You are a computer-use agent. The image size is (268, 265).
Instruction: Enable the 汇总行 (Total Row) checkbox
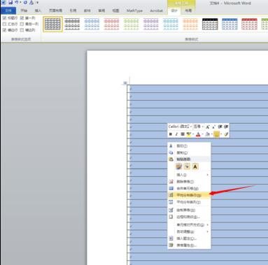(x=4, y=24)
